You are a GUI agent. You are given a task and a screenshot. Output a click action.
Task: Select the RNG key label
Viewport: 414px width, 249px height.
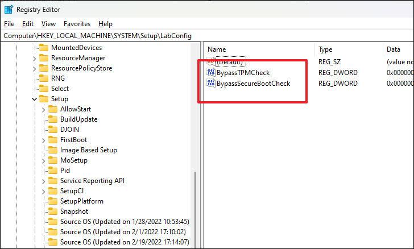(x=58, y=78)
